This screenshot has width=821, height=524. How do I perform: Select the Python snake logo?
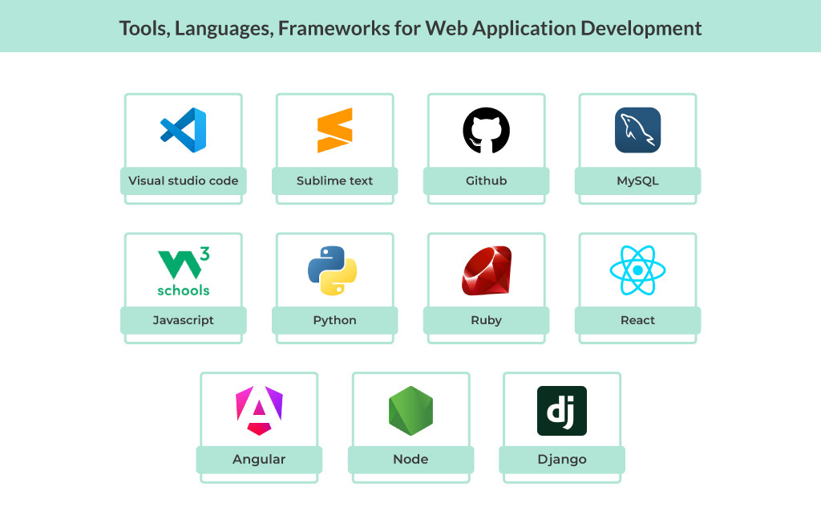(x=333, y=271)
